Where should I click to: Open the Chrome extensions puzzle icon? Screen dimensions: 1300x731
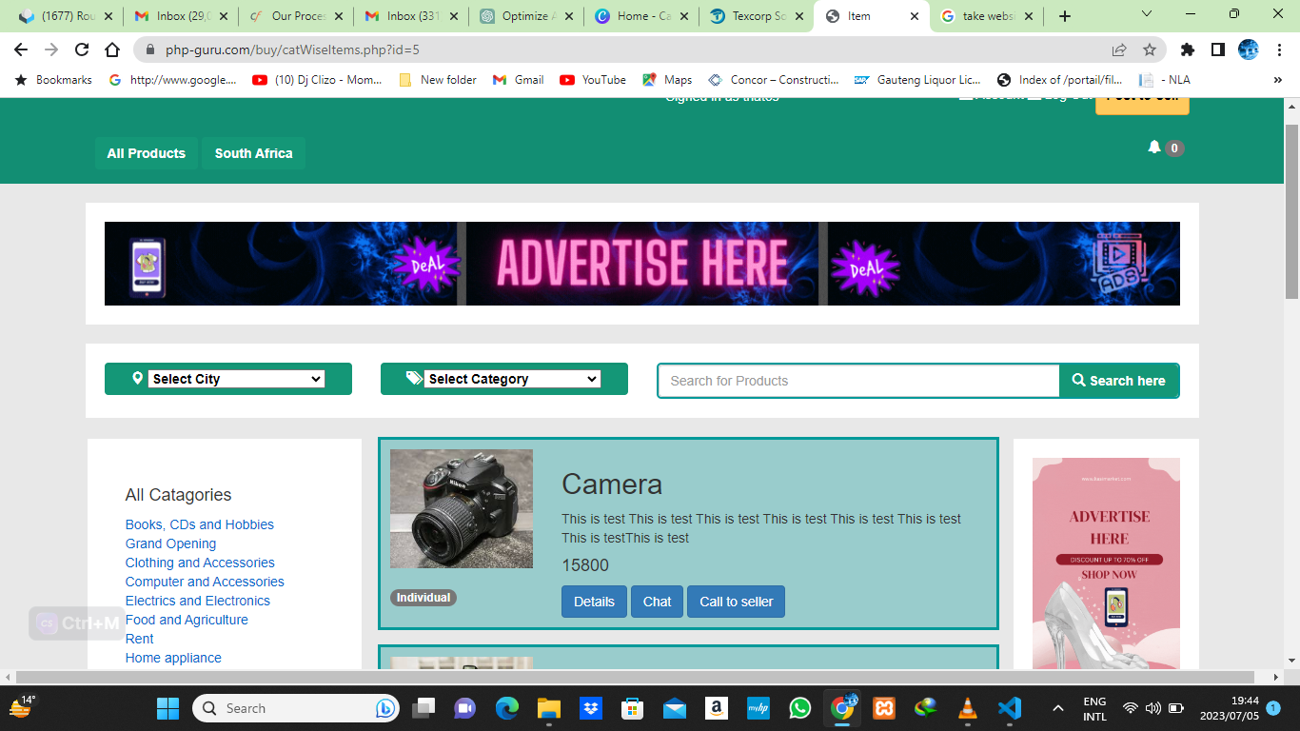(x=1187, y=49)
